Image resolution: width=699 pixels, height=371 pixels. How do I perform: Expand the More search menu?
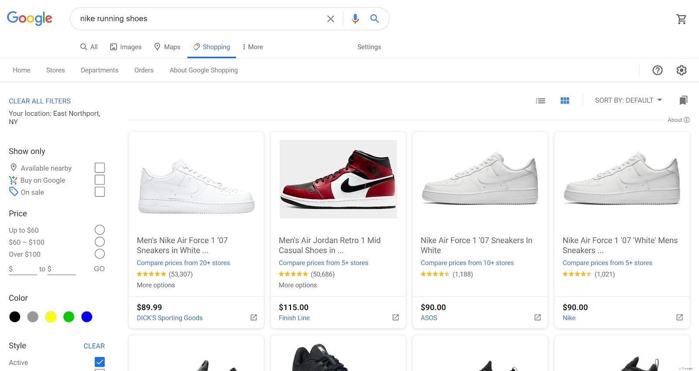click(x=253, y=47)
